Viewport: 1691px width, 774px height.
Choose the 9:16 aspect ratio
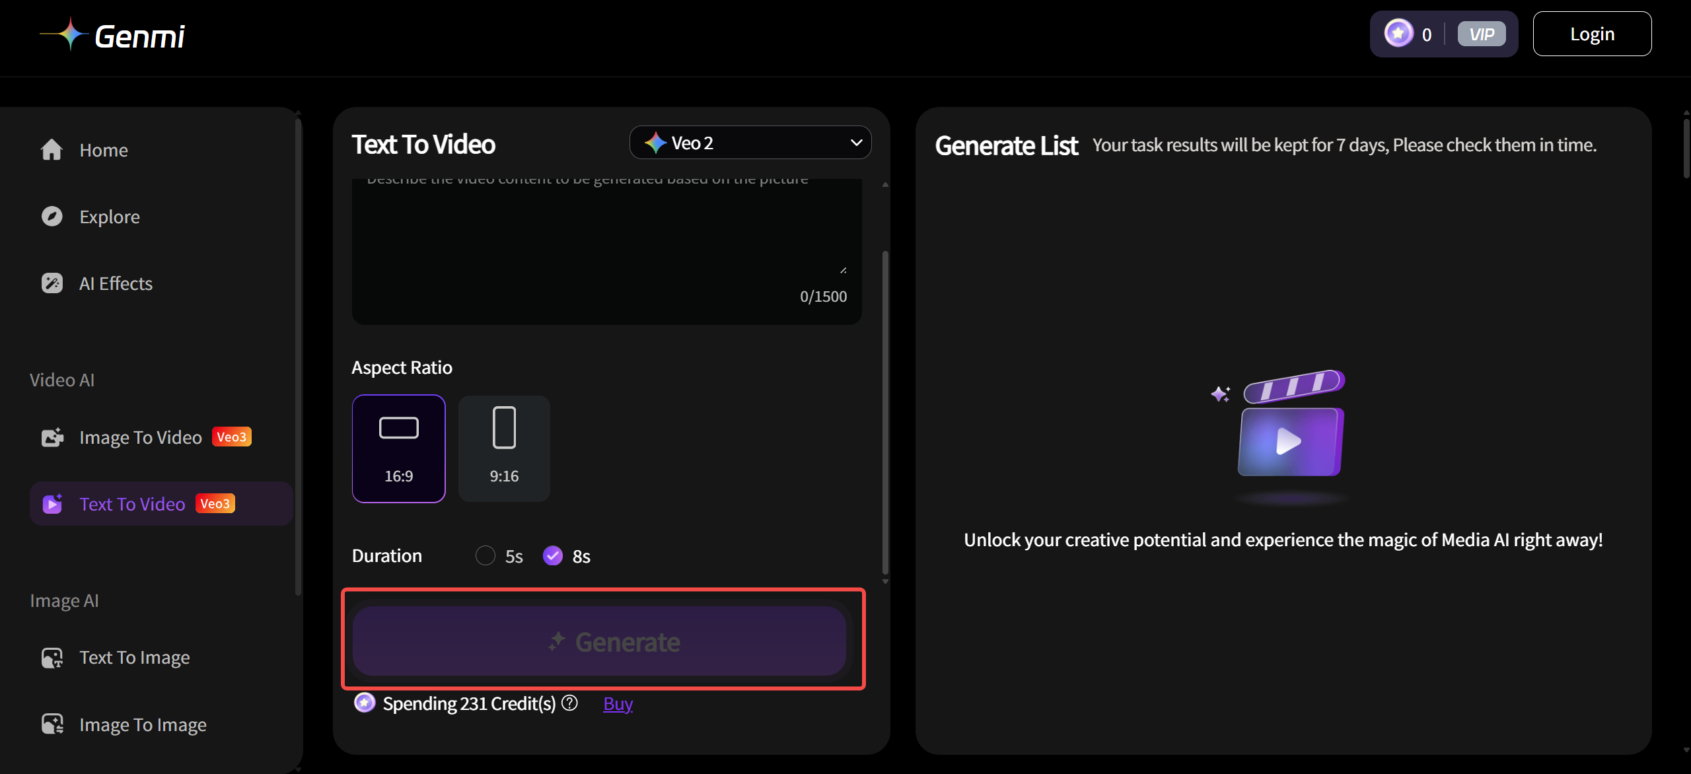pos(504,448)
